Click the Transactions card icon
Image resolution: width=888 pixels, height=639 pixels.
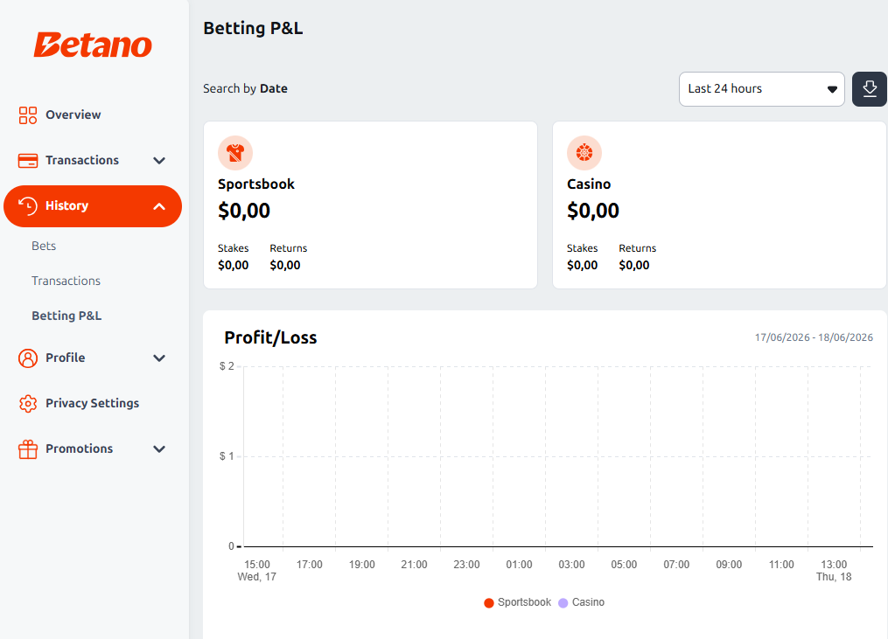tap(28, 161)
